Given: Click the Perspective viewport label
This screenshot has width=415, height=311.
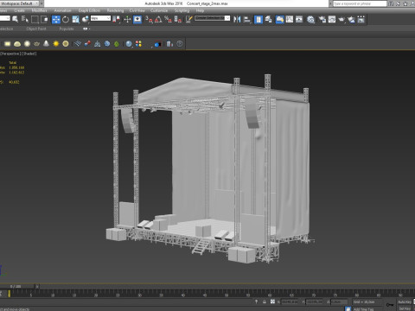Looking at the screenshot, I should pos(10,54).
